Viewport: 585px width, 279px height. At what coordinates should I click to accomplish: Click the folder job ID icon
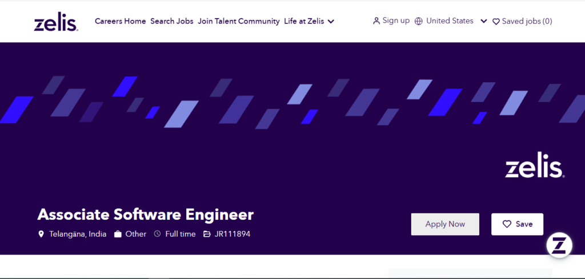[207, 234]
